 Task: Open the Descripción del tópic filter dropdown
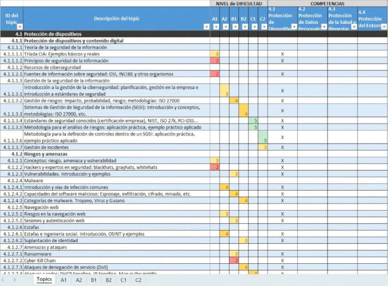point(206,27)
